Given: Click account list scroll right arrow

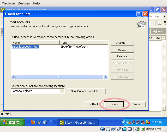Looking at the screenshot, I should point(106,77).
